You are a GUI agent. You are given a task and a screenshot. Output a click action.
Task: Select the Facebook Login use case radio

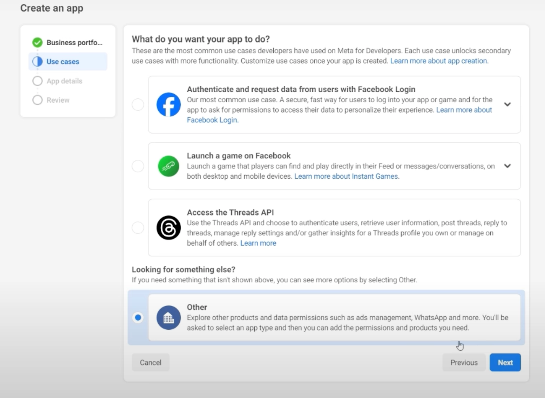click(x=138, y=105)
